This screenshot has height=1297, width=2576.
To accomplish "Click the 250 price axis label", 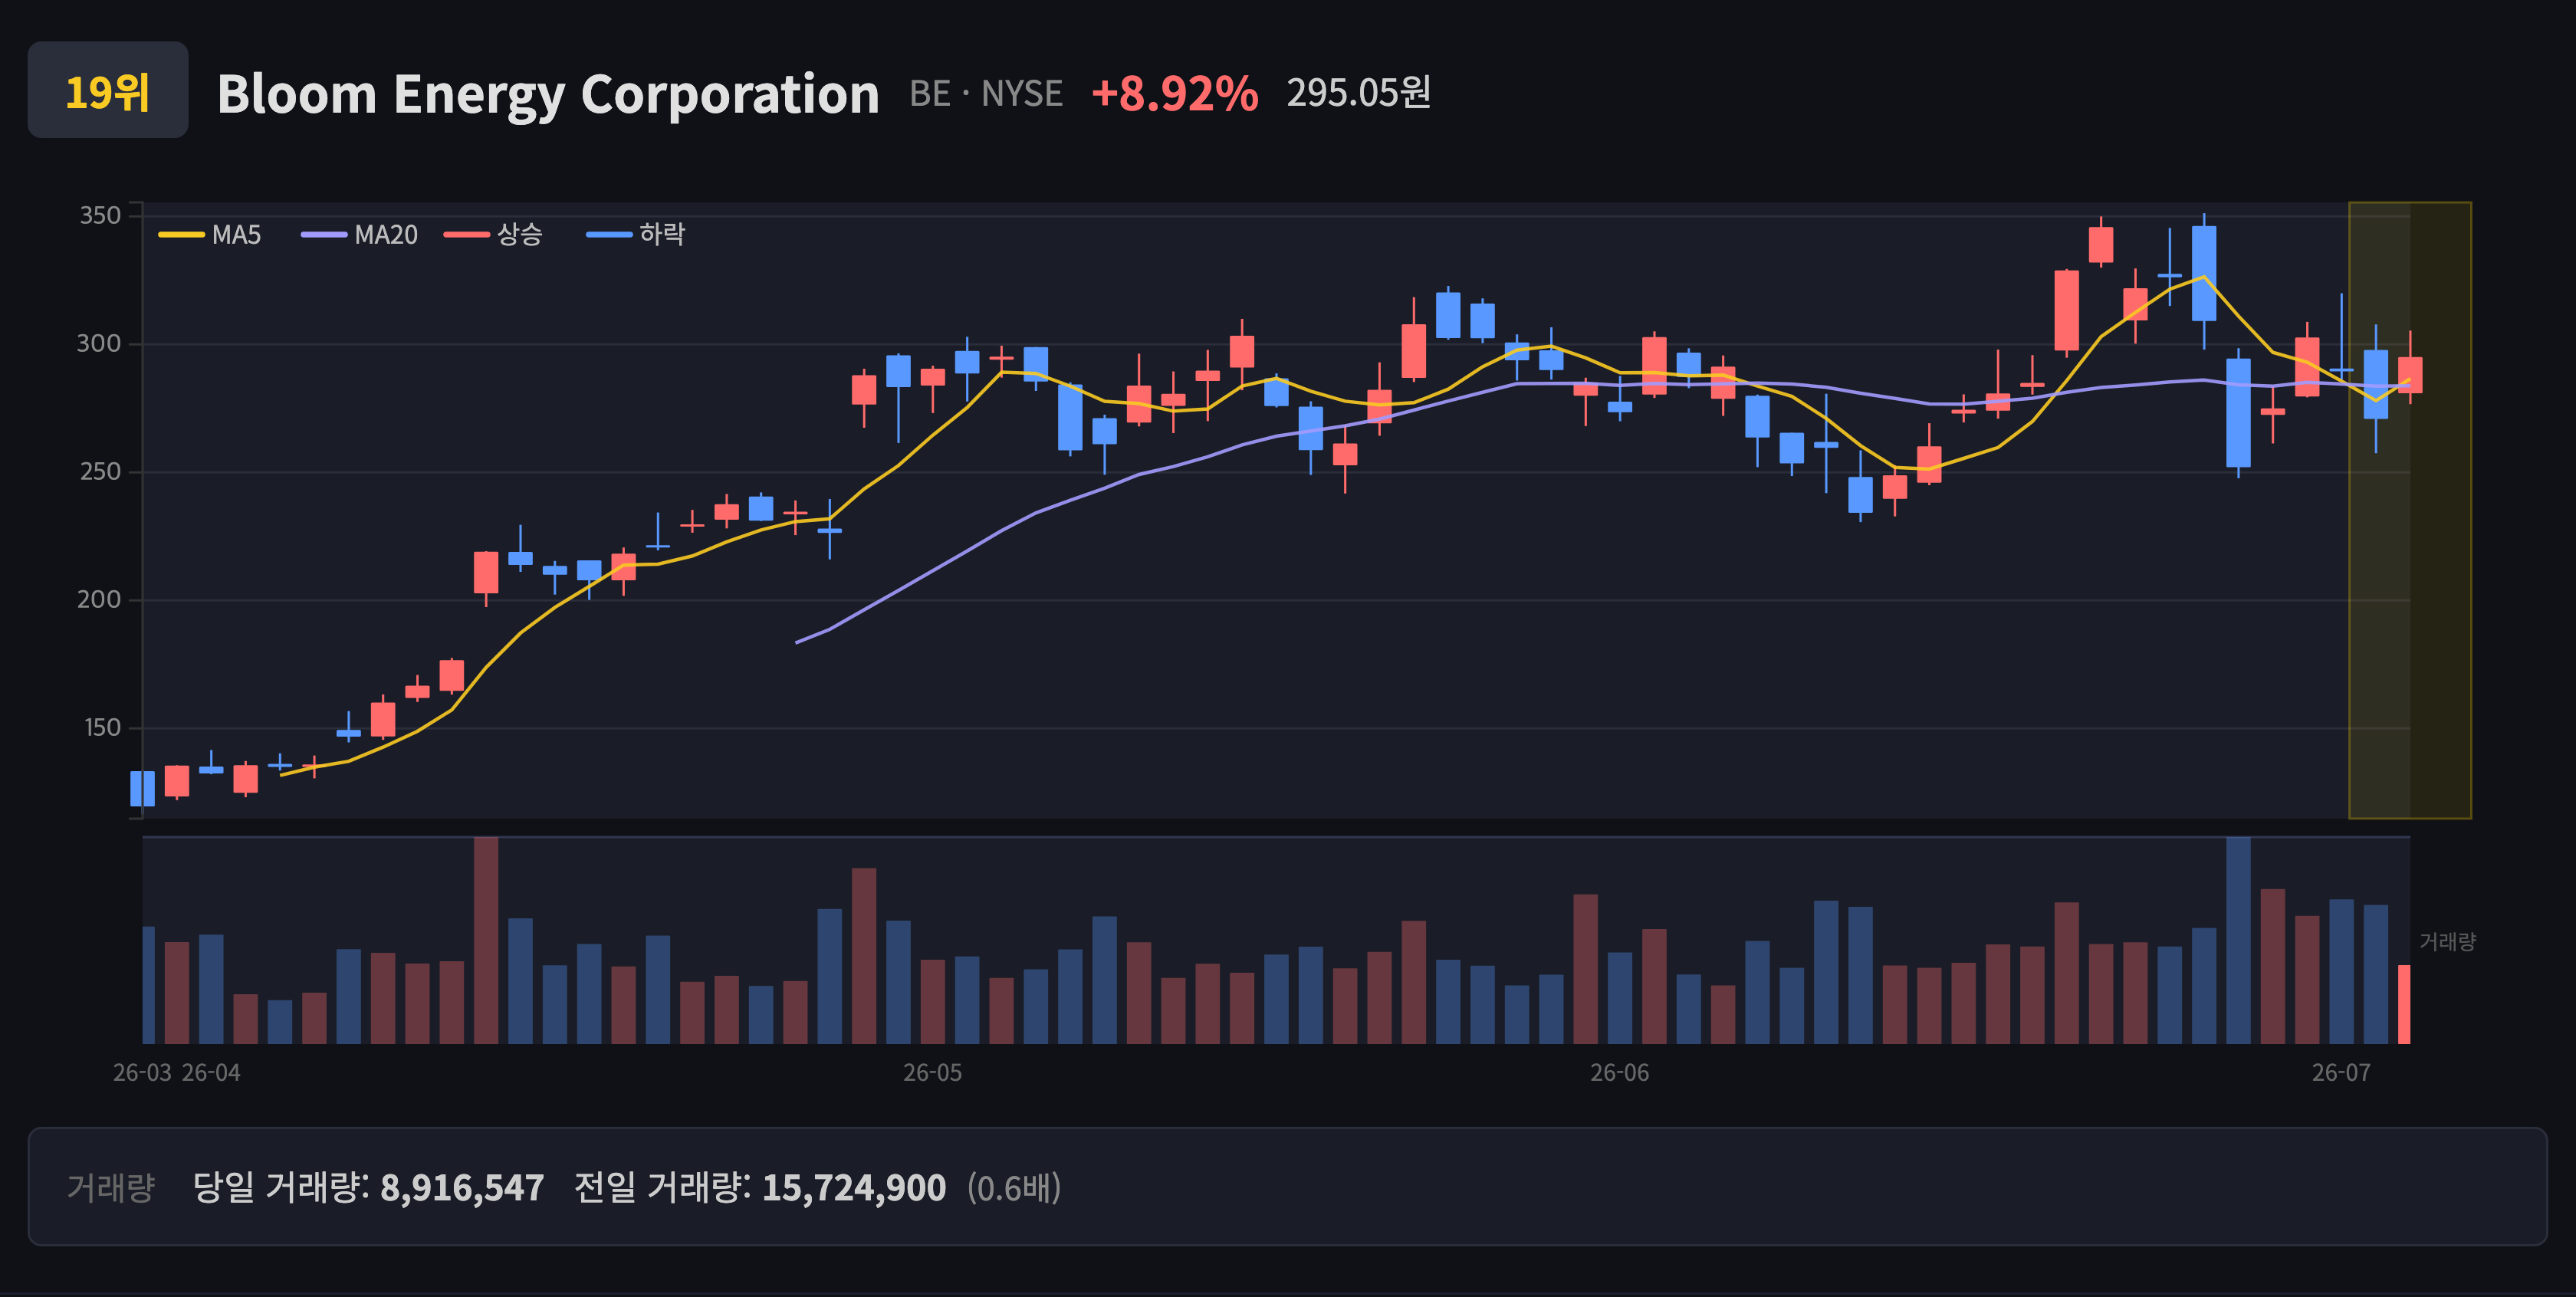I will [100, 472].
